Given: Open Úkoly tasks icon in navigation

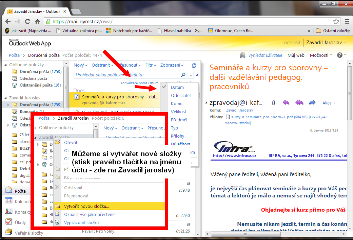Looking at the screenshot, I should (8, 221).
